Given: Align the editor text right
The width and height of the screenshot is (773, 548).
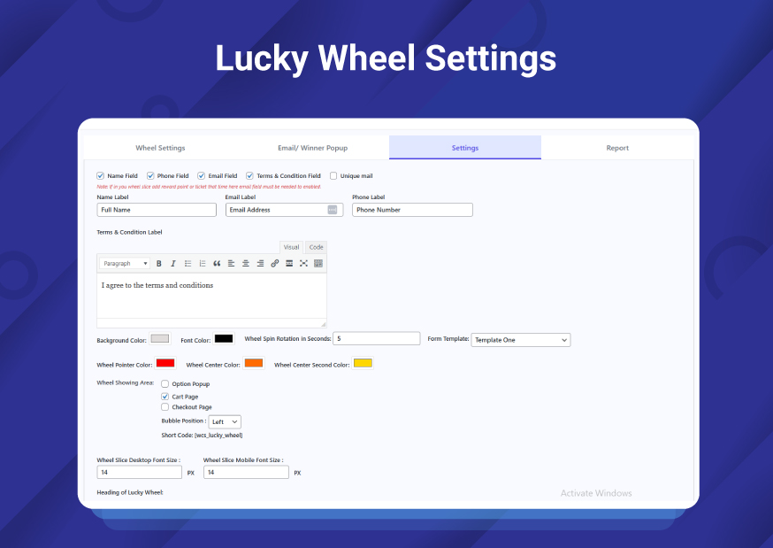Looking at the screenshot, I should 260,264.
